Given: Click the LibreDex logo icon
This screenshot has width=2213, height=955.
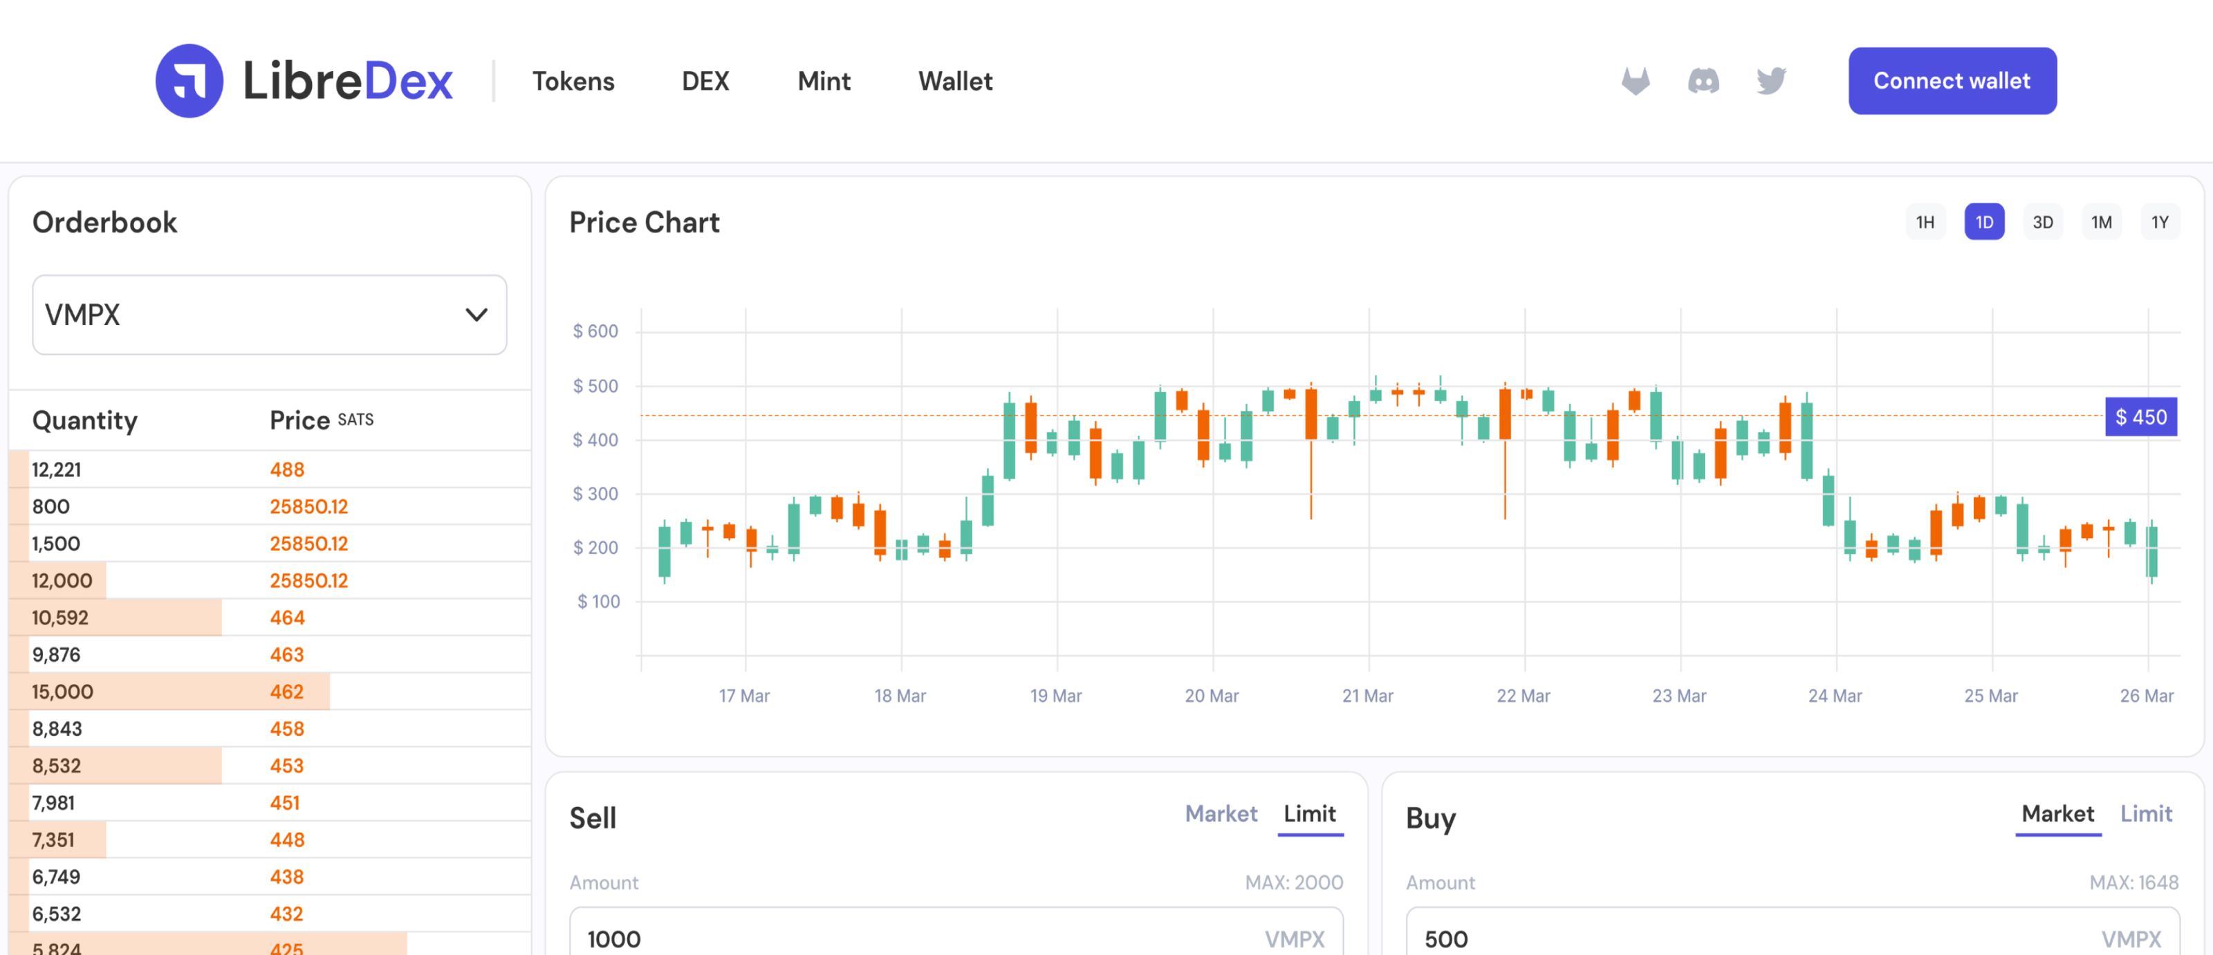Looking at the screenshot, I should [x=189, y=81].
